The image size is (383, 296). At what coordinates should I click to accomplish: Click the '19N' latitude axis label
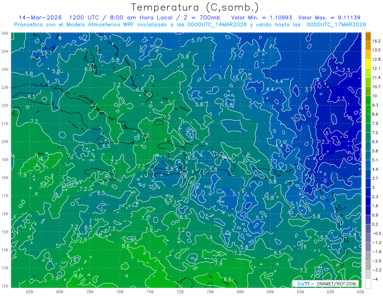[x=5, y=159]
